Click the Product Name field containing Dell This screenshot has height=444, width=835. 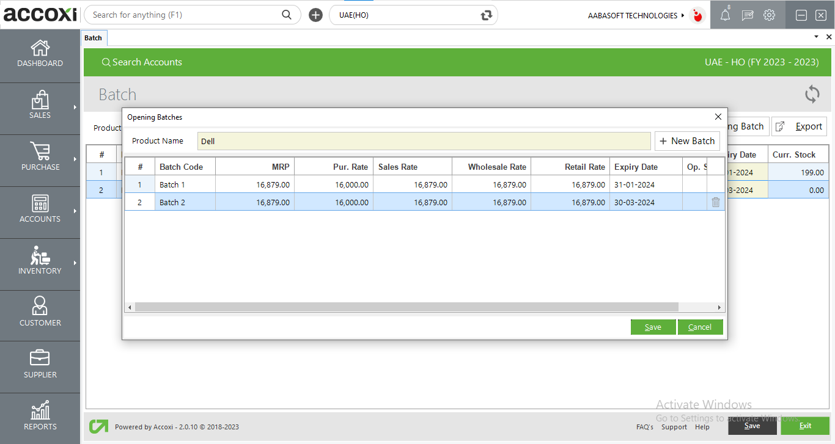coord(424,141)
